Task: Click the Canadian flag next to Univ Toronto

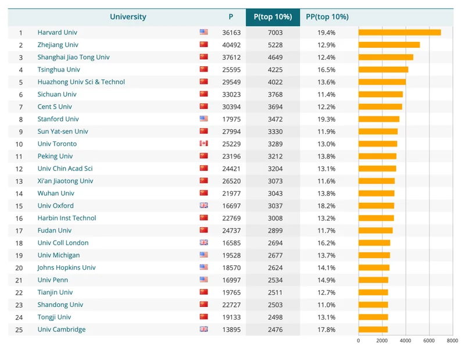Action: (x=203, y=144)
